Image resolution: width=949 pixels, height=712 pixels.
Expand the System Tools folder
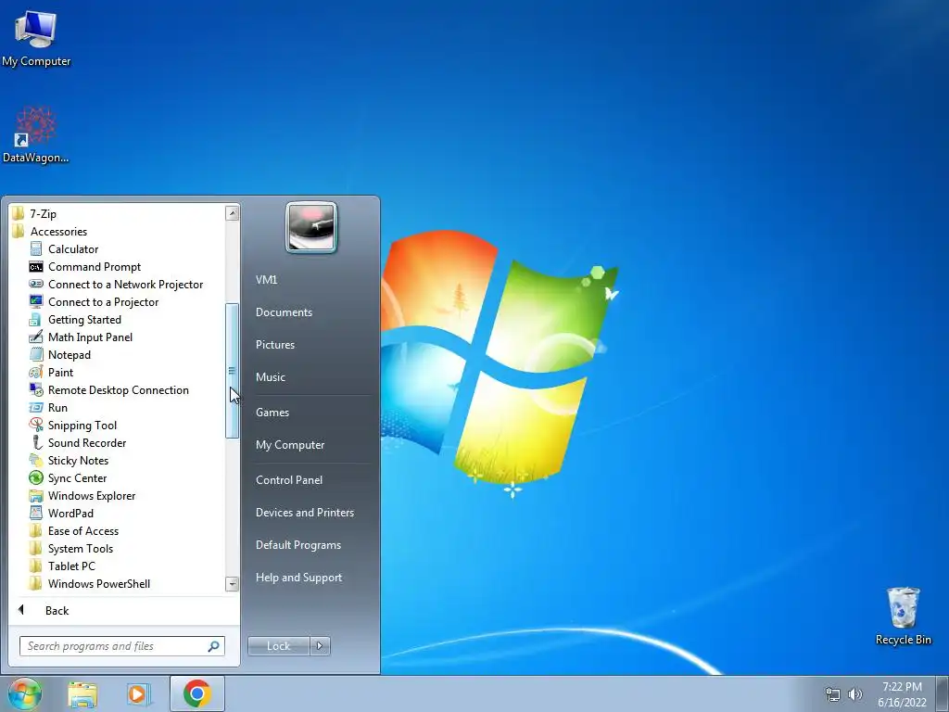point(80,548)
